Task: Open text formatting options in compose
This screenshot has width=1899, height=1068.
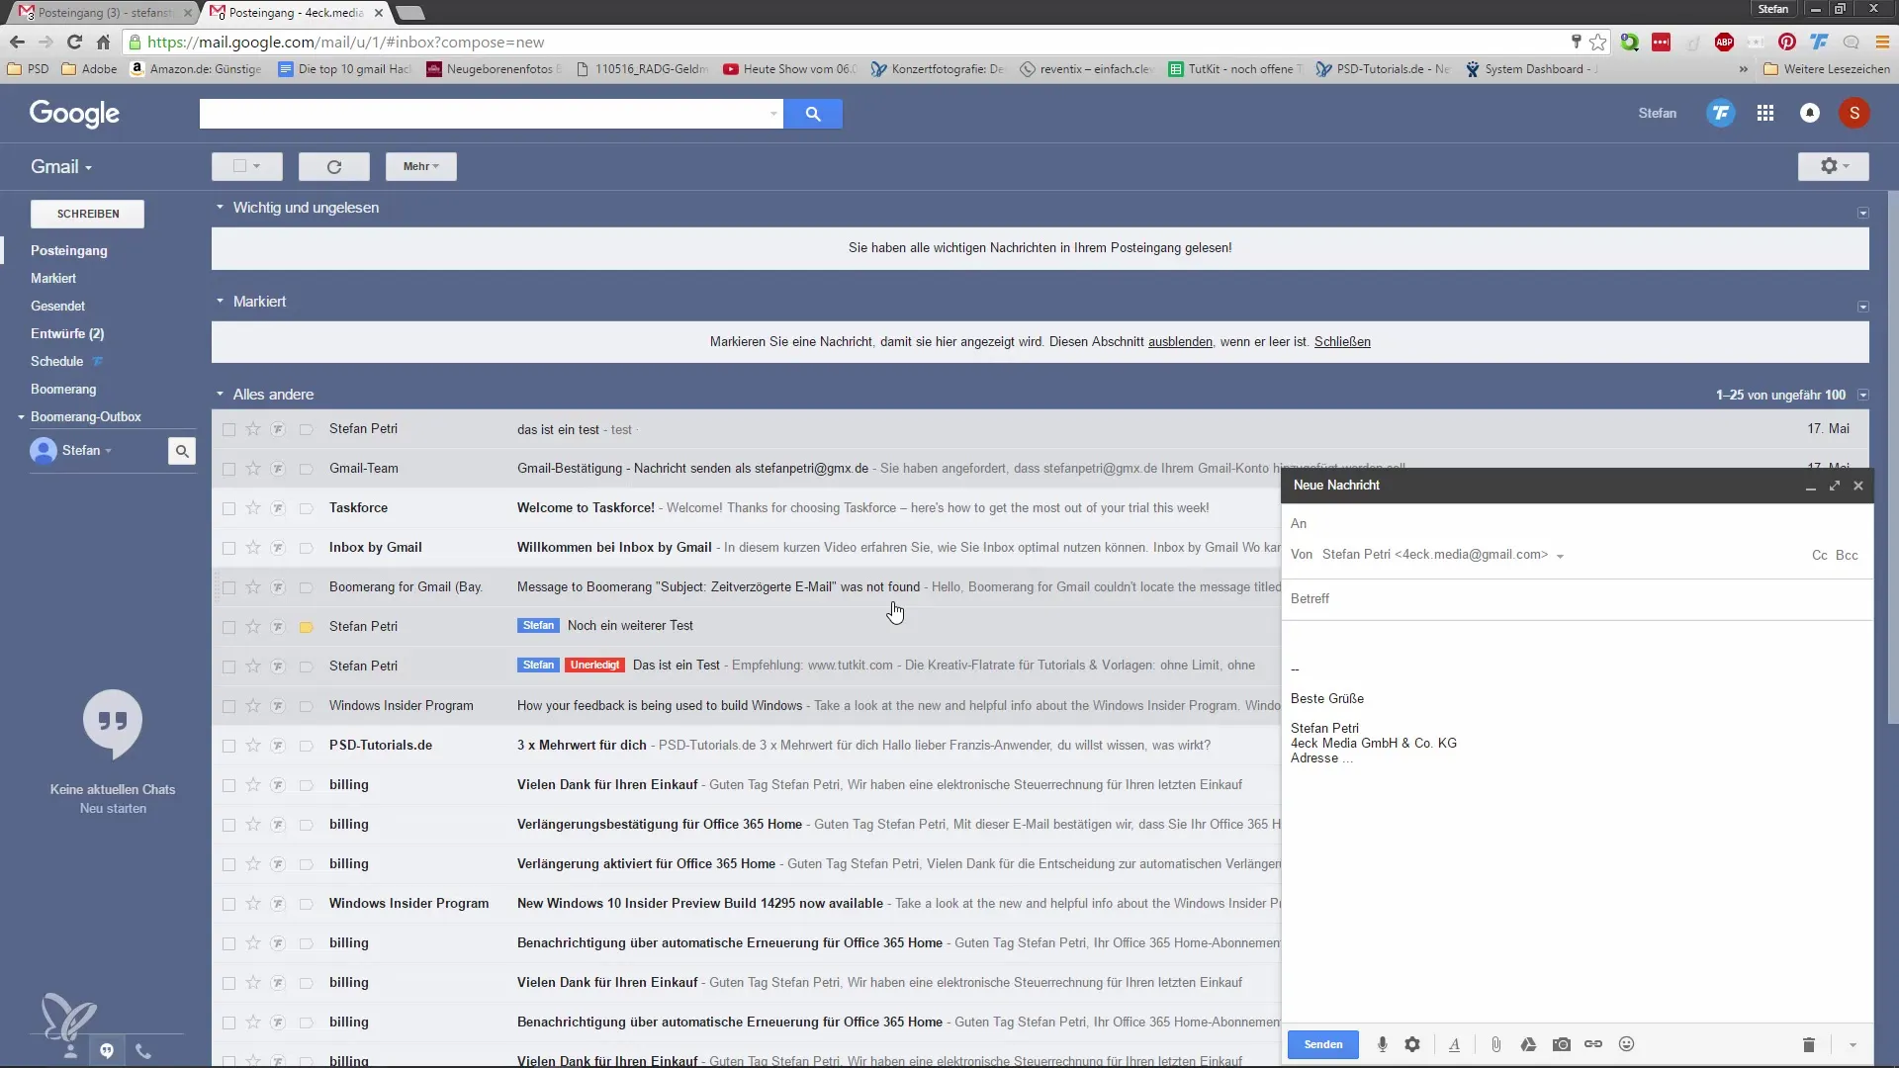Action: [x=1454, y=1044]
